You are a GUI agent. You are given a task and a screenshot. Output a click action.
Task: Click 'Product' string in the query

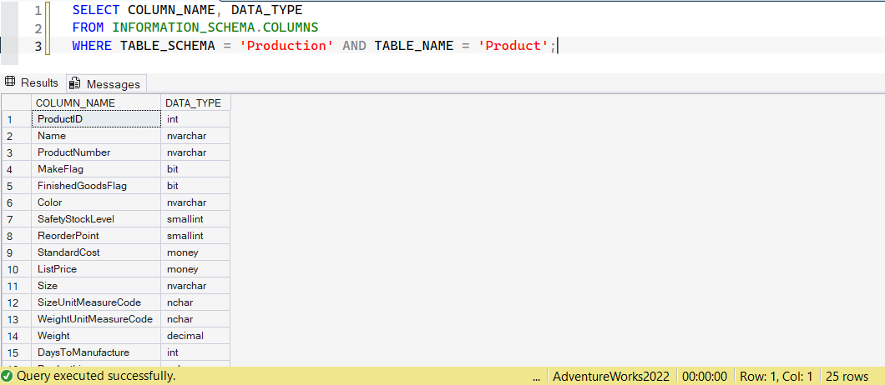(x=513, y=46)
